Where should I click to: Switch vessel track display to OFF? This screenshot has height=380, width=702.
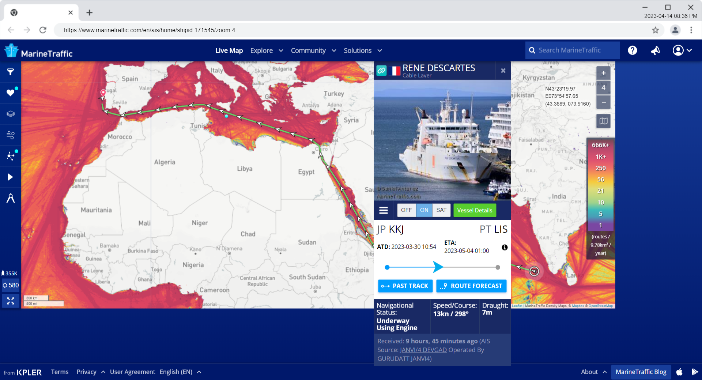(406, 210)
